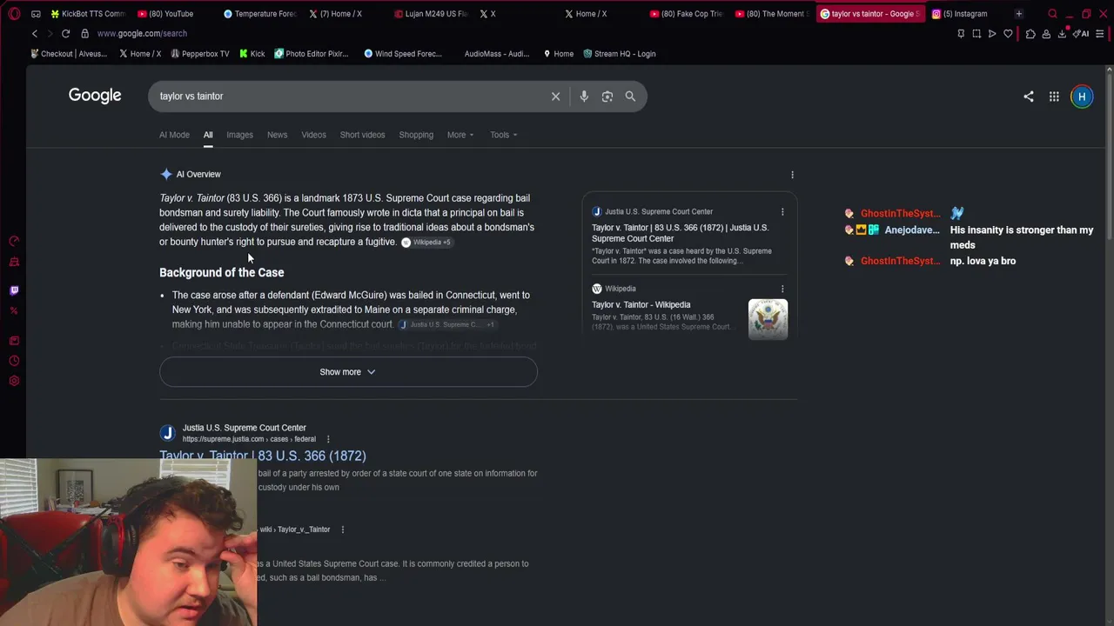Open a new tab with the plus button
The height and width of the screenshot is (626, 1114).
(x=1018, y=14)
